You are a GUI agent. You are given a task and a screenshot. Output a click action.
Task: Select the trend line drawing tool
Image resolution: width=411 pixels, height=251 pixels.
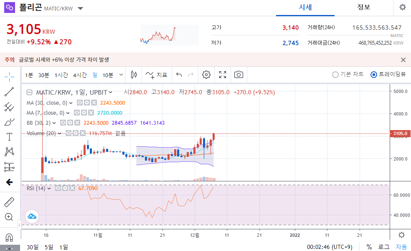10,92
